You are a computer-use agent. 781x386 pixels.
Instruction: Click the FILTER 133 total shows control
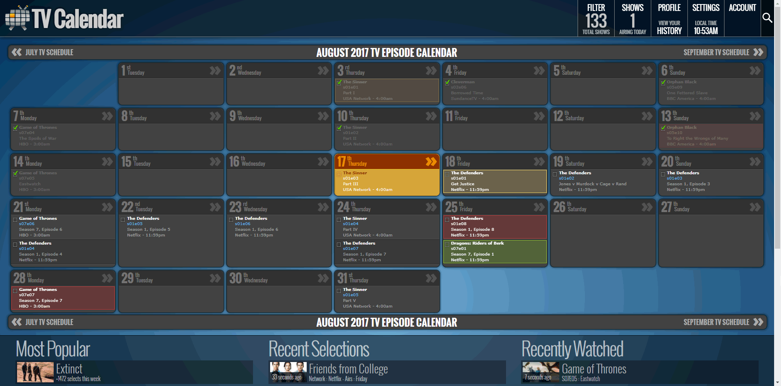596,18
